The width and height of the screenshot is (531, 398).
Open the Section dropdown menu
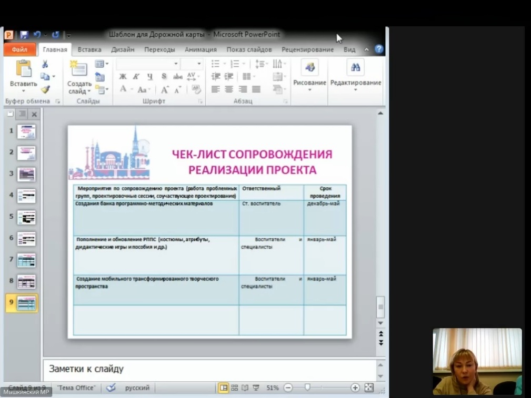(x=102, y=89)
